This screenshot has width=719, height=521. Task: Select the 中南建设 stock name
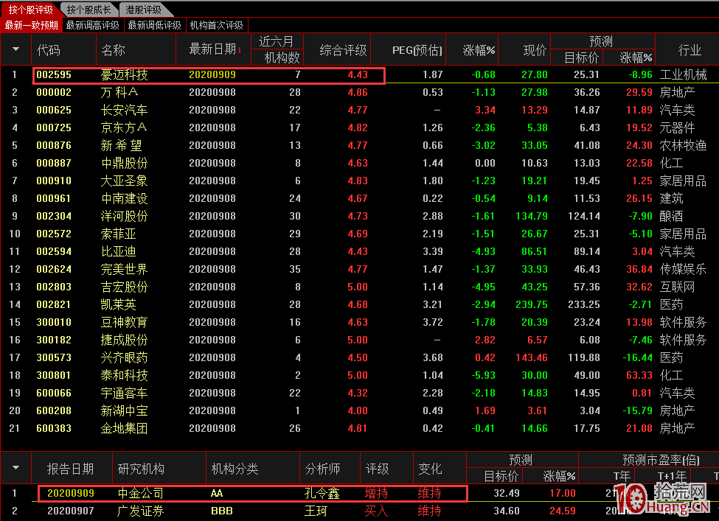point(125,198)
